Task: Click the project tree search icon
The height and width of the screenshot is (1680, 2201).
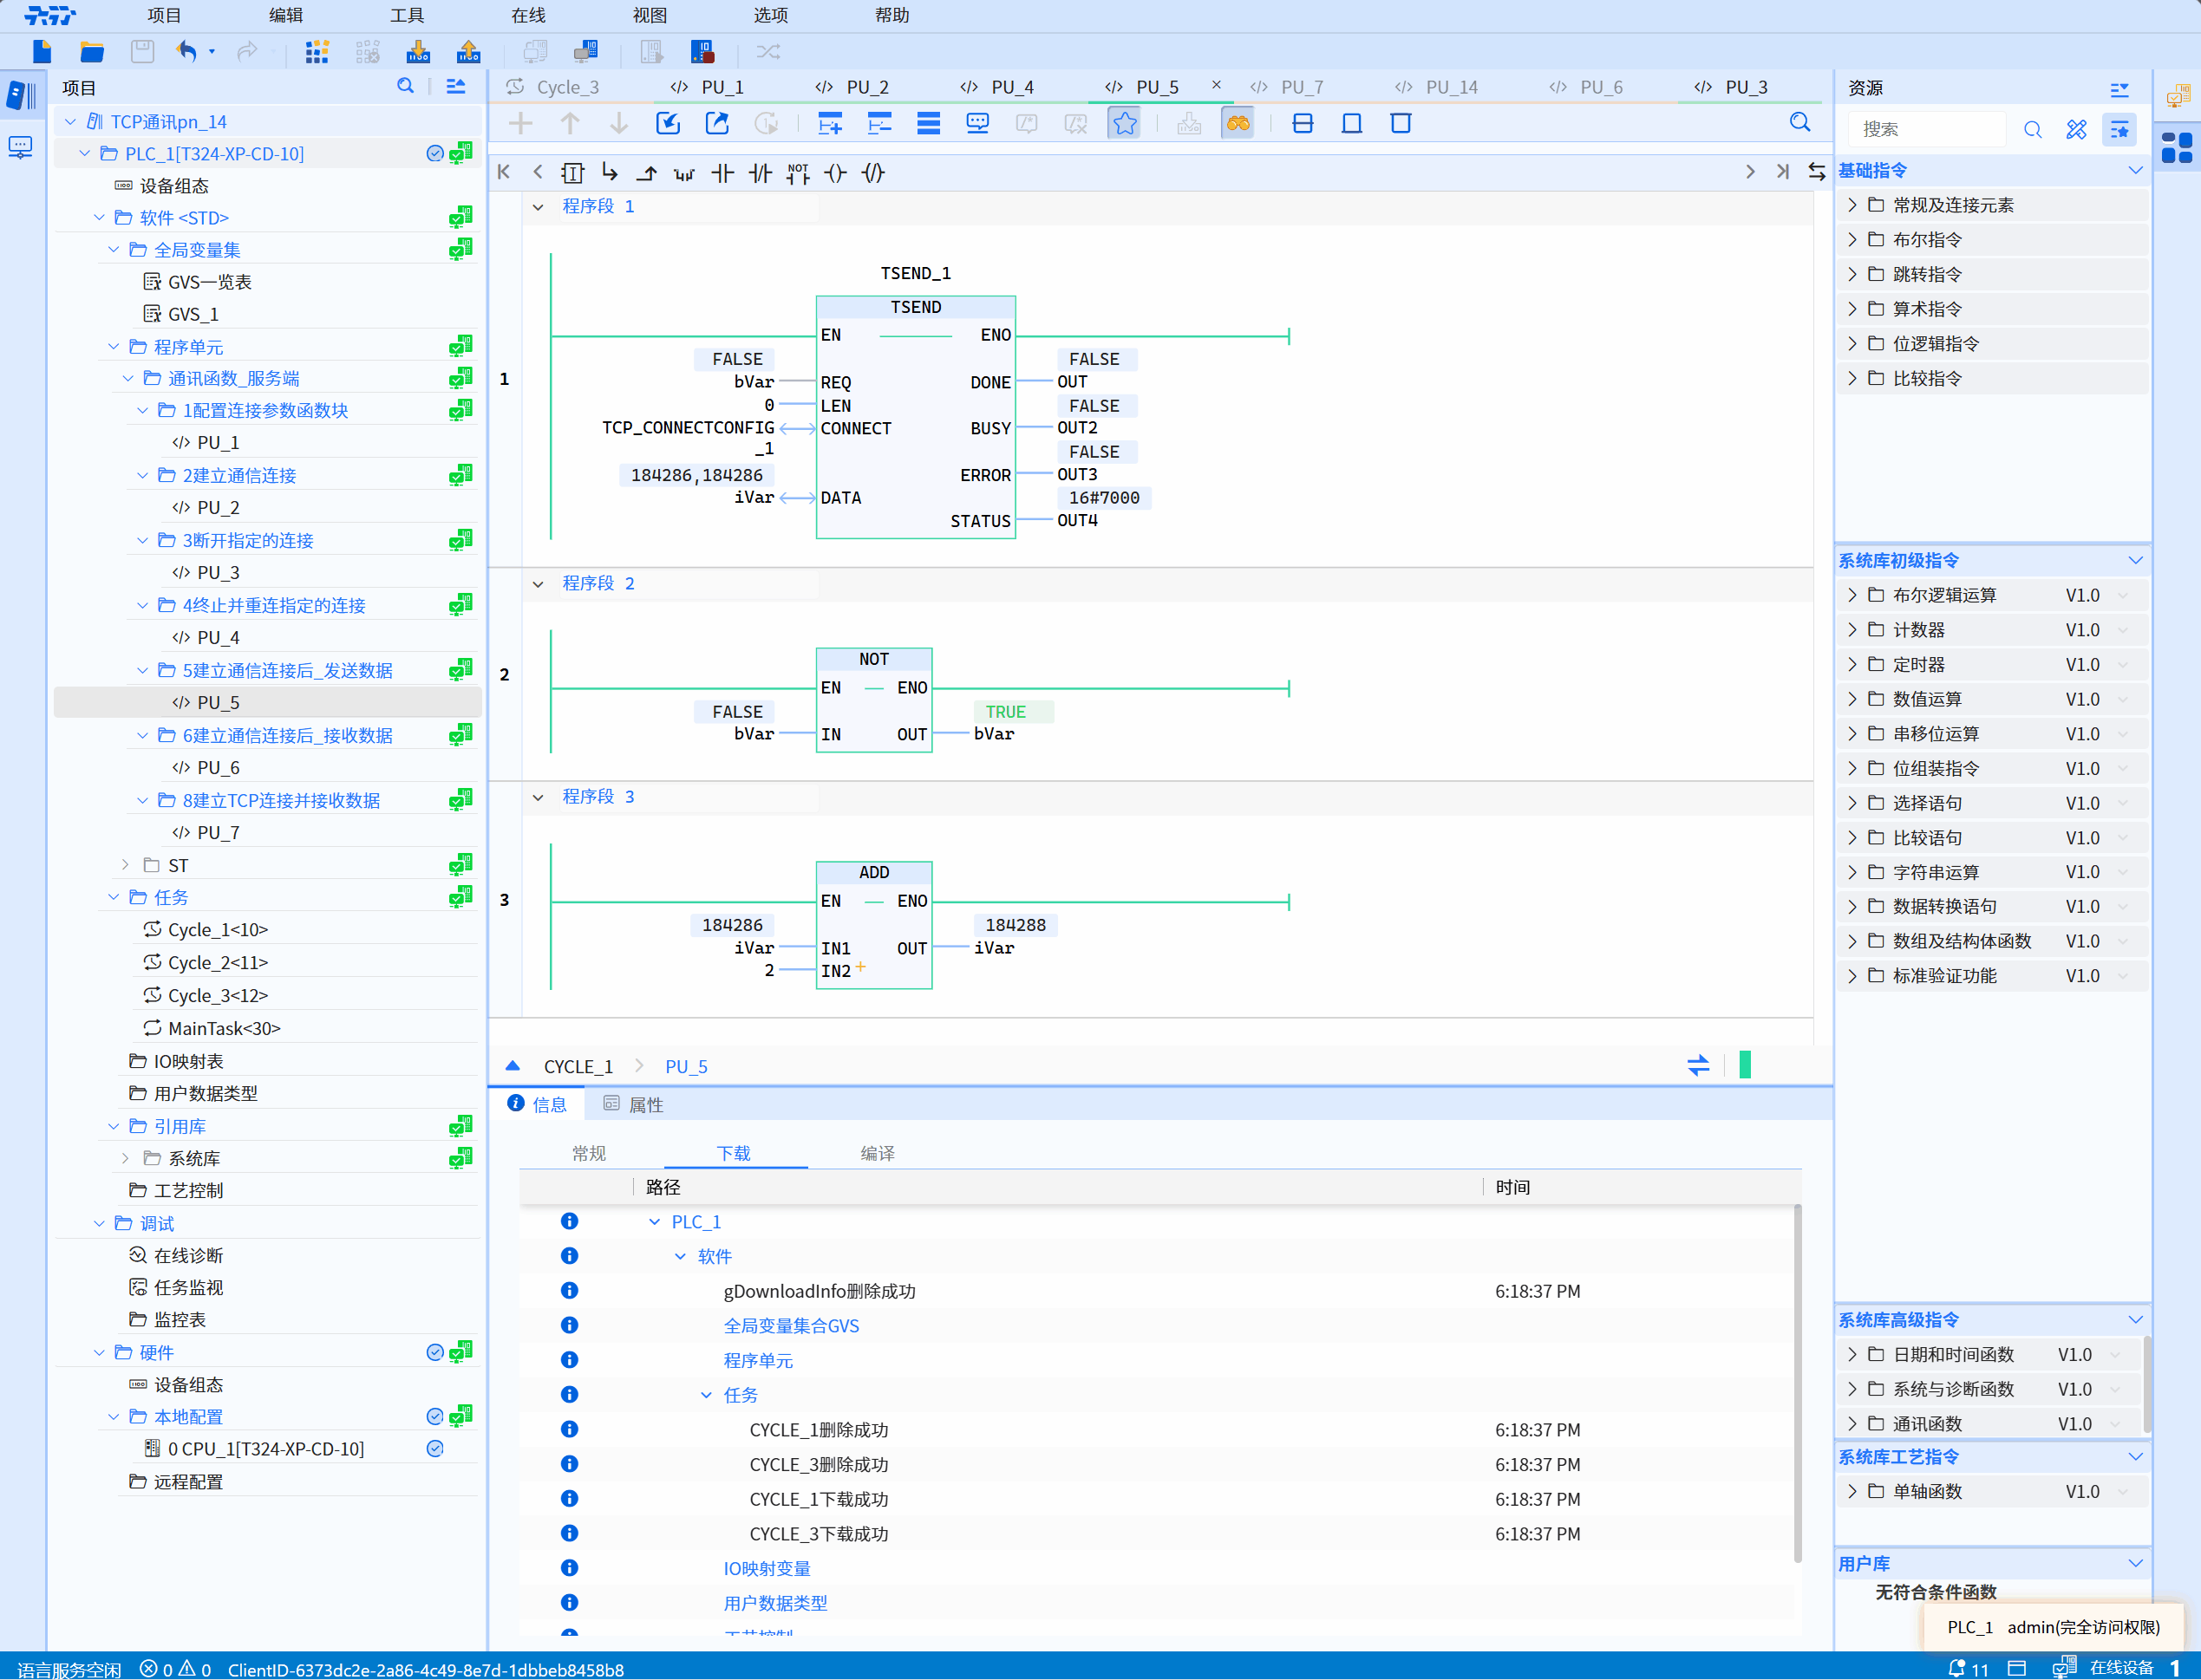Action: point(405,87)
